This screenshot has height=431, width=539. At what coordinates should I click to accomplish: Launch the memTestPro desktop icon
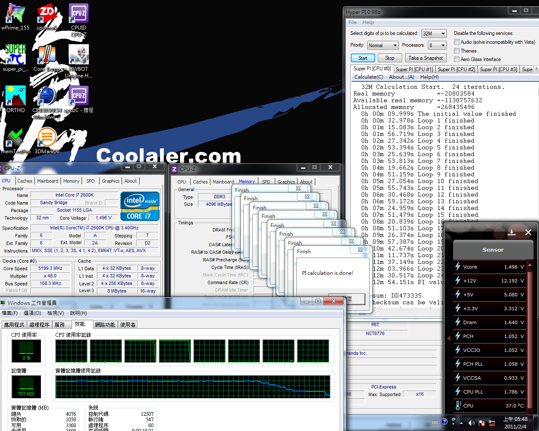[x=16, y=141]
